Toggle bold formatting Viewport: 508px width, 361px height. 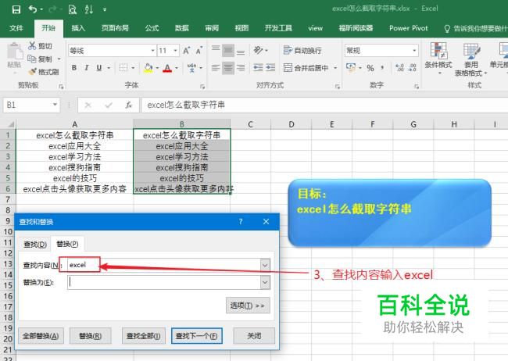point(74,68)
